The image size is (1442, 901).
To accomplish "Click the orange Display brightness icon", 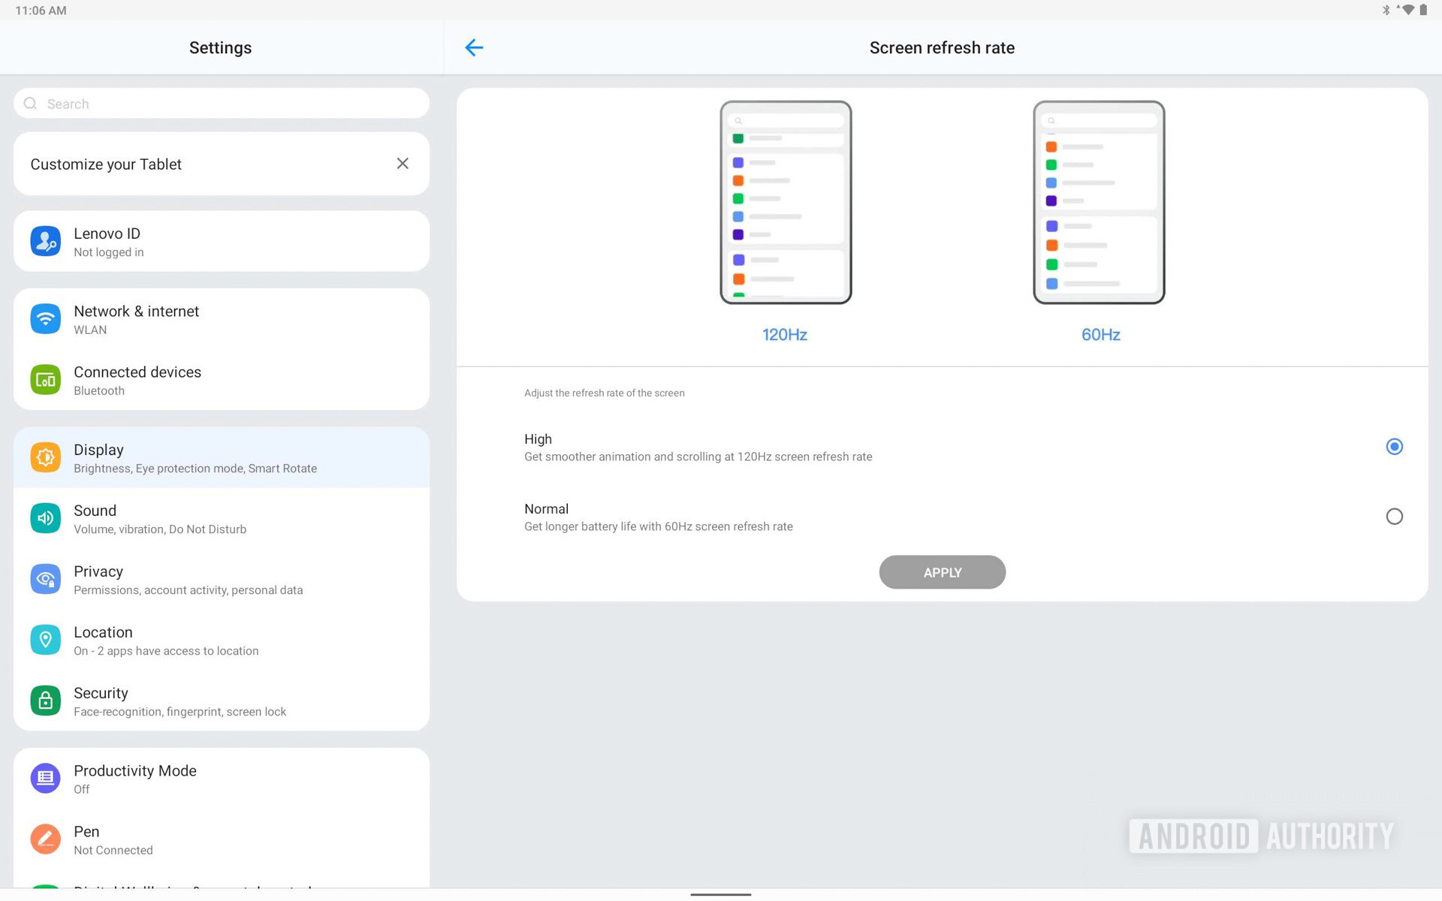I will (46, 457).
